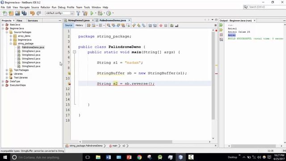Minimize the Projects window group
This screenshot has width=286, height=161.
click(60, 21)
